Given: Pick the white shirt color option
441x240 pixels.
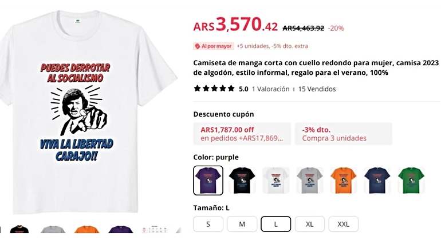Looking at the screenshot, I should point(276,180).
